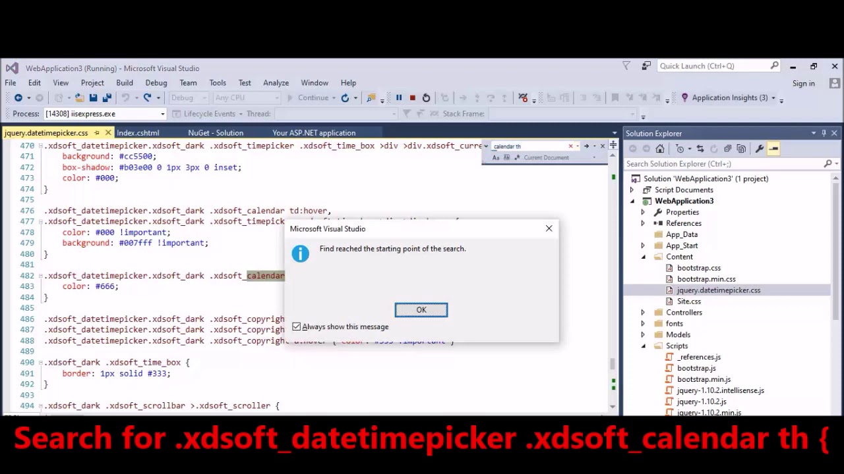Pause debugging with Break All button
The image size is (844, 474).
coord(398,97)
